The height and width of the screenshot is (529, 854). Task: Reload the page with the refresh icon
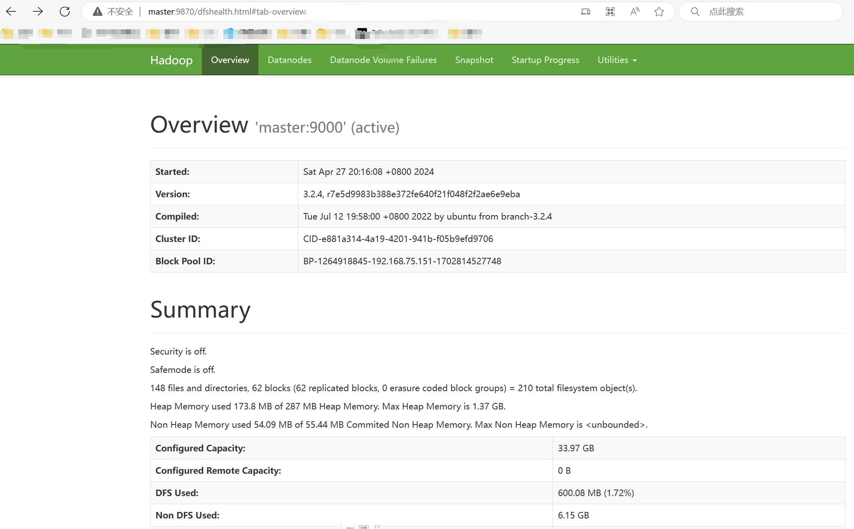tap(65, 11)
